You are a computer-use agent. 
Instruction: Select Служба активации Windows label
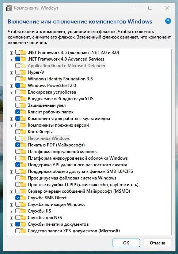[56, 204]
